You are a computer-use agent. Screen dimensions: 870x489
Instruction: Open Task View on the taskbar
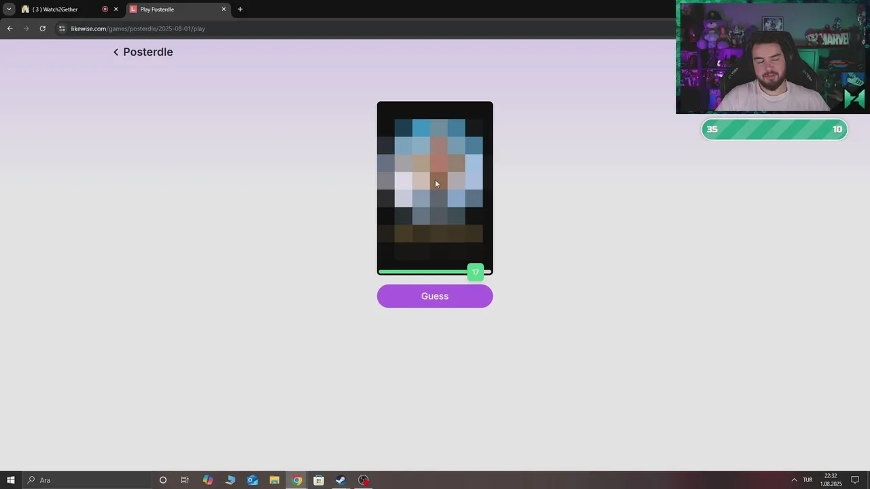[x=185, y=480]
